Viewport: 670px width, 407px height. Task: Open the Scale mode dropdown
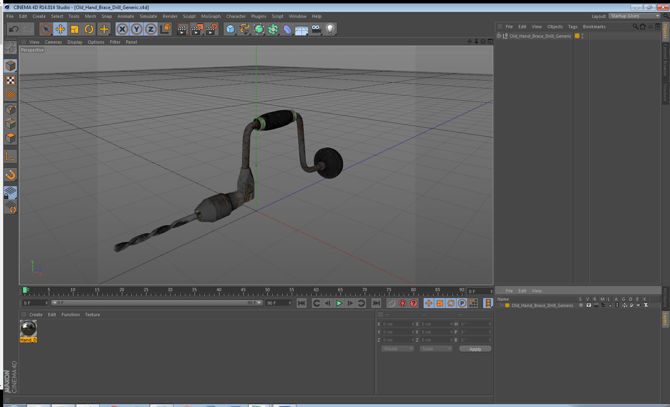pyautogui.click(x=436, y=349)
